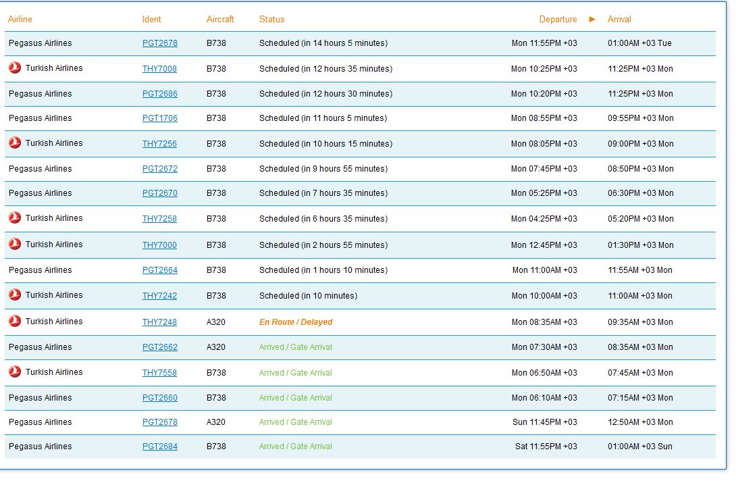
Task: Select departure 'Mon 12:45PM +03'
Action: (544, 245)
